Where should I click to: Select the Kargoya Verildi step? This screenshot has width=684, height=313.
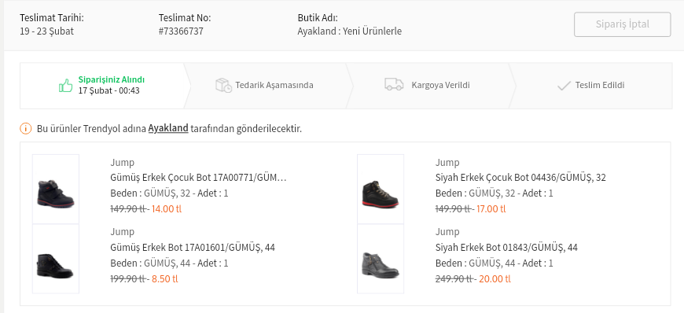(428, 86)
